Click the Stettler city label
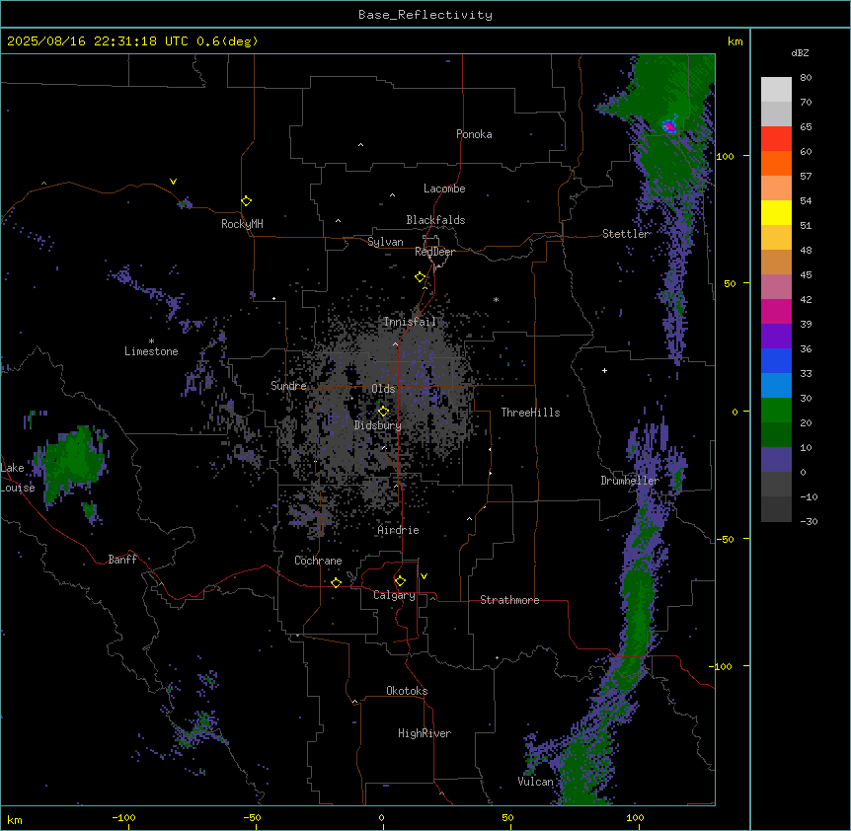This screenshot has width=851, height=831. (x=626, y=234)
